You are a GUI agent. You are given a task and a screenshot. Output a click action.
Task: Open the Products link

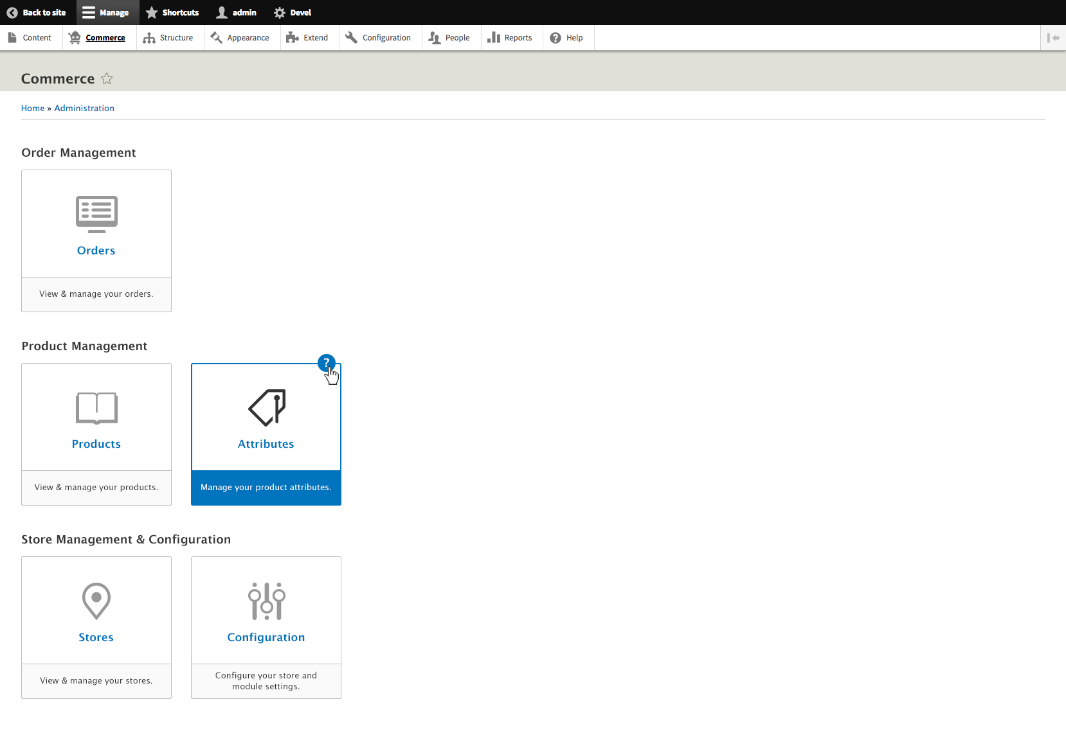[x=96, y=444]
